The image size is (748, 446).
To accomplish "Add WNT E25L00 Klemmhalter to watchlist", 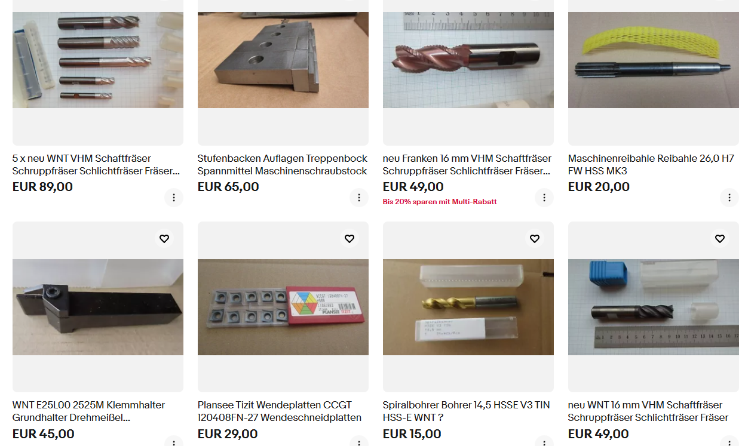I will [x=164, y=239].
